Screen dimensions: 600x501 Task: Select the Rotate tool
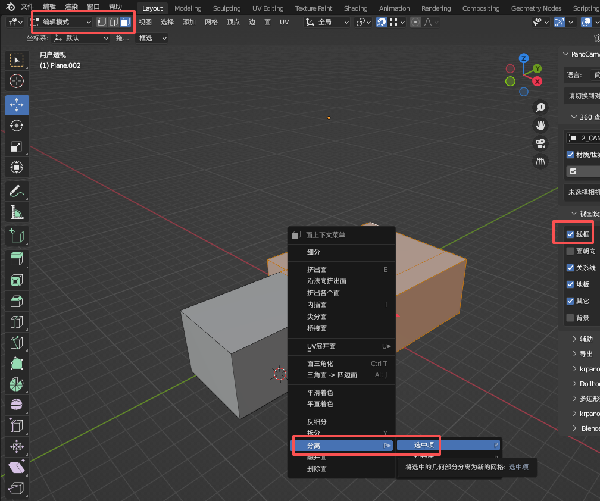[17, 126]
